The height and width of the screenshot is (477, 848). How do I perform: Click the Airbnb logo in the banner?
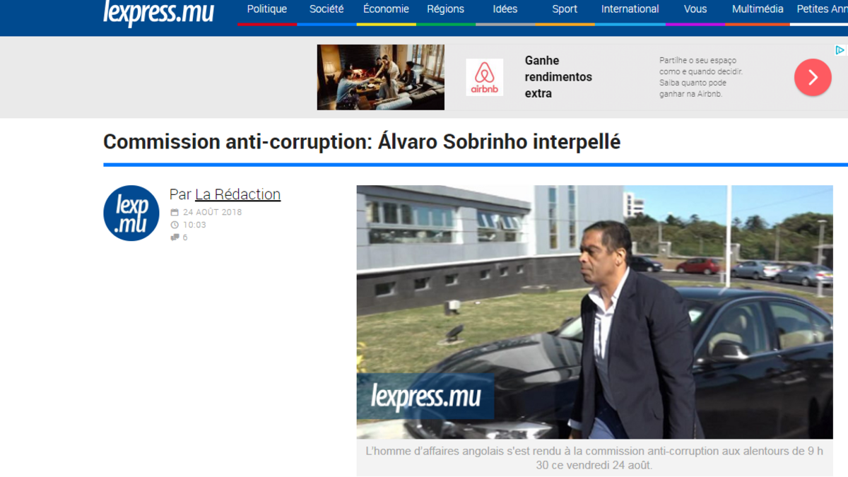click(x=485, y=77)
